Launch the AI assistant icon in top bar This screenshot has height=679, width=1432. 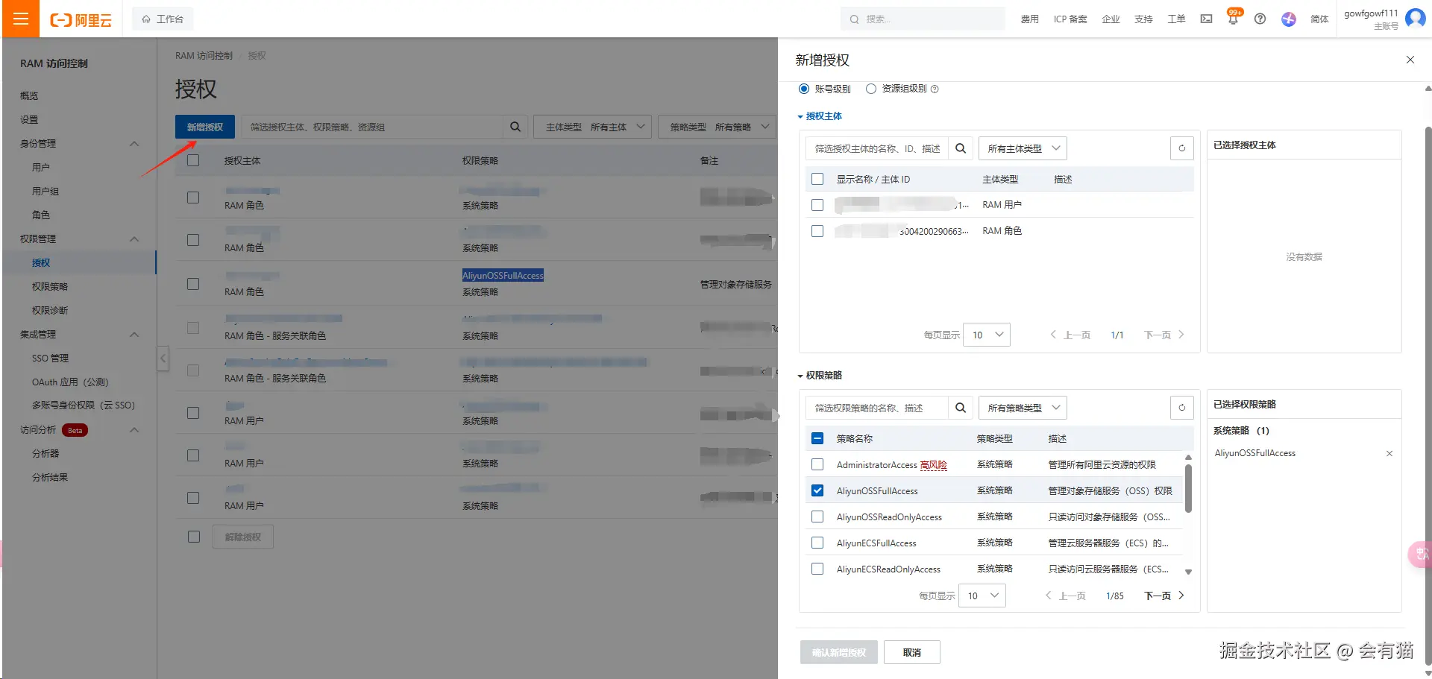1289,19
